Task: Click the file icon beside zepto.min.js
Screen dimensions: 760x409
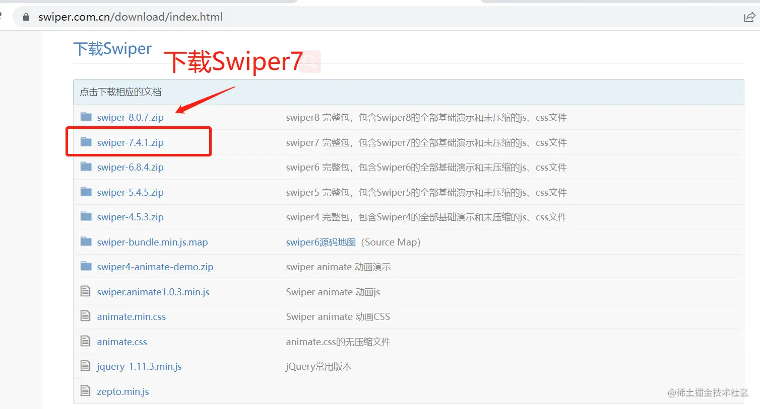Action: [x=86, y=390]
